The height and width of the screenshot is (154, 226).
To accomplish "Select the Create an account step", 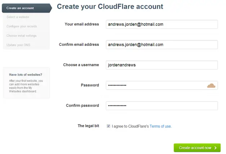I will (x=27, y=8).
